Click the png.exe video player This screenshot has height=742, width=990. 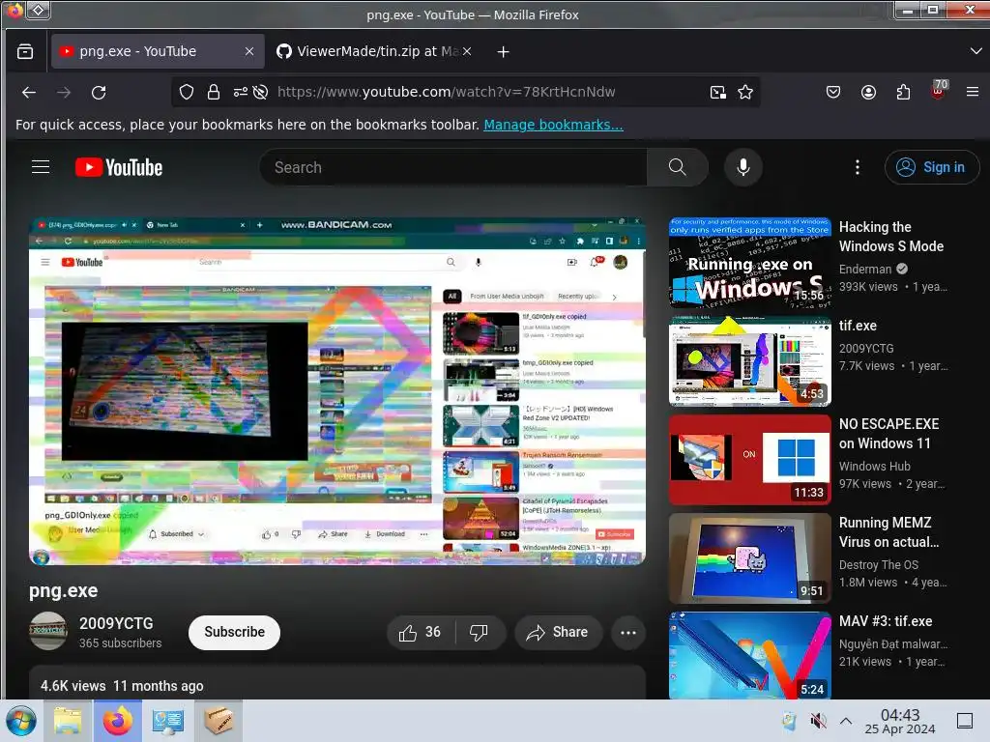(337, 391)
